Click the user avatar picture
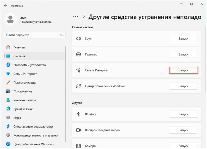Screen dimensions: 207x149 point(10,19)
